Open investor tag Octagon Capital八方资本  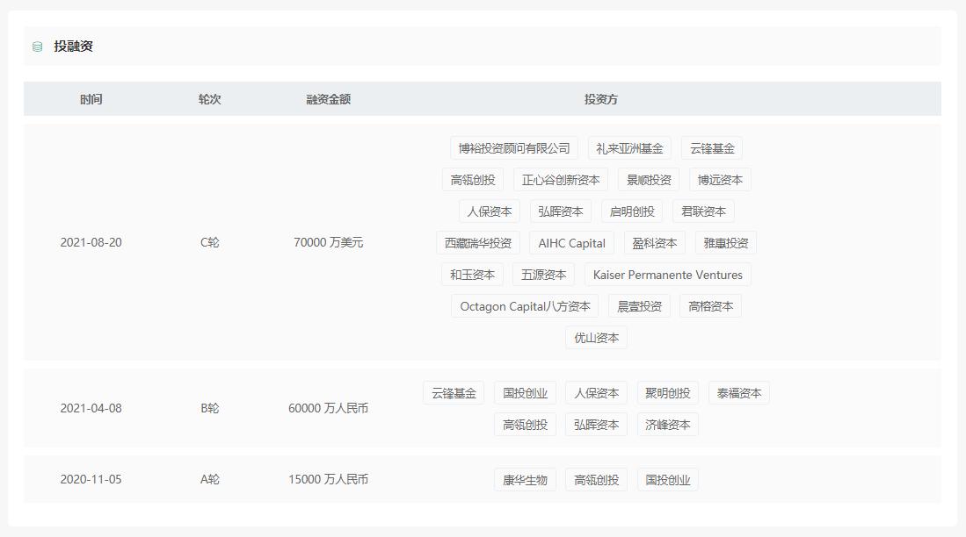coord(525,305)
